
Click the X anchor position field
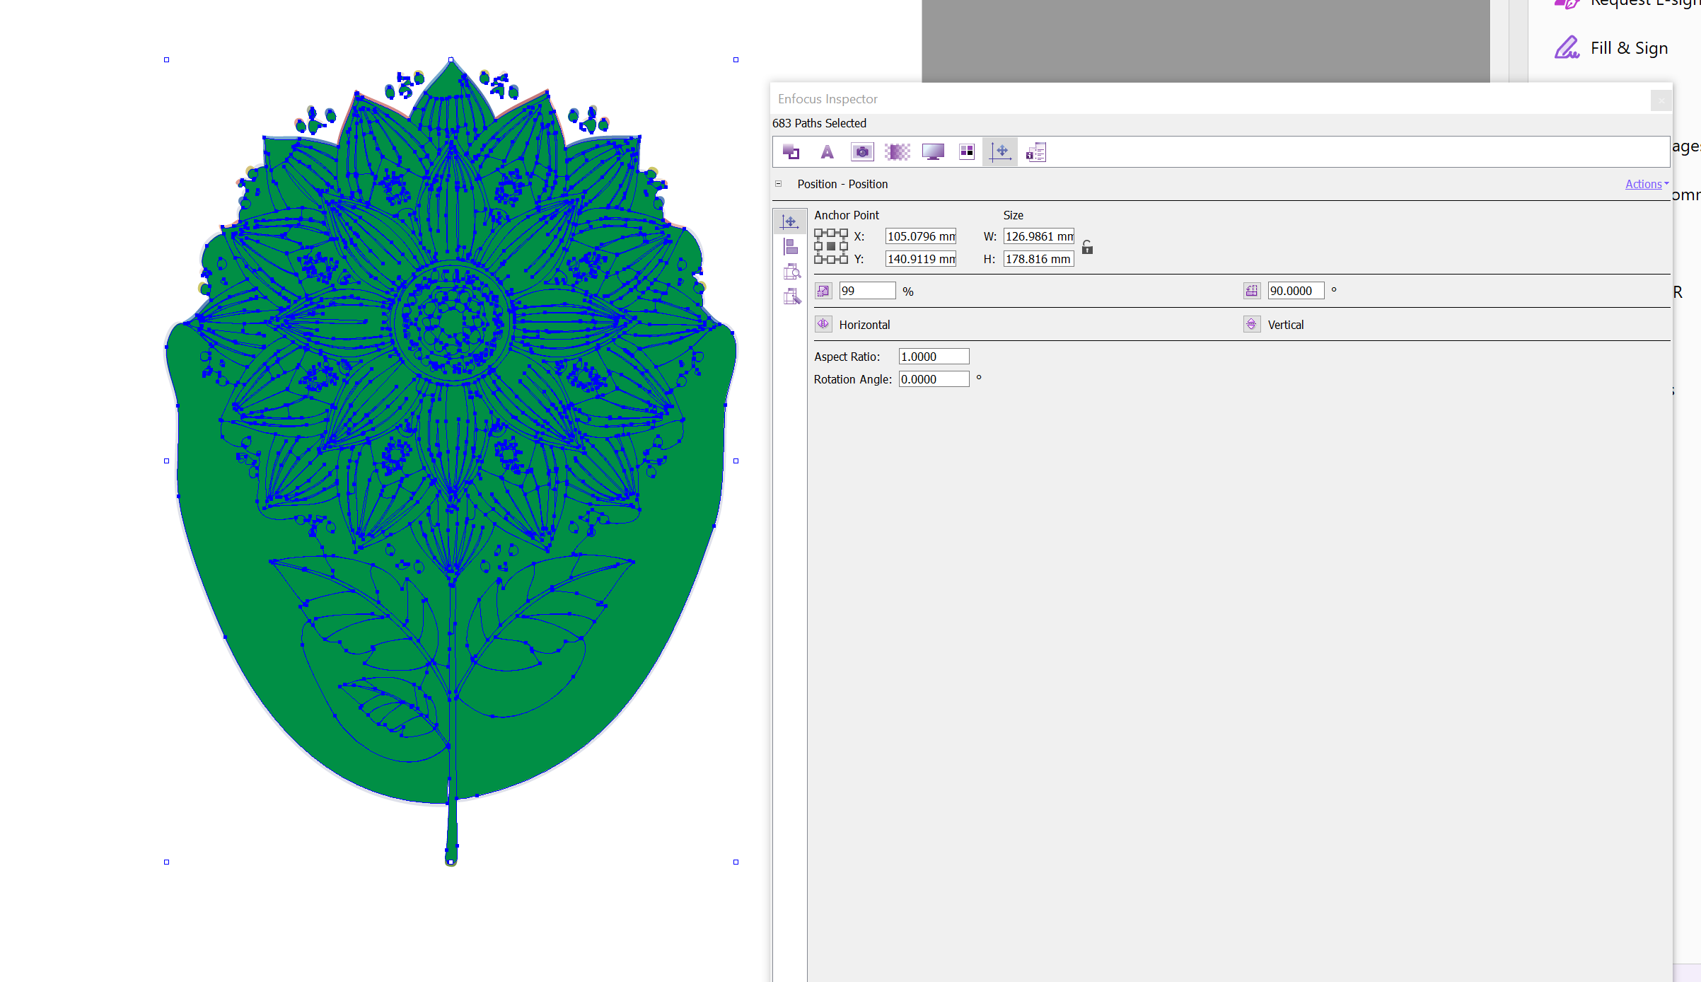[921, 236]
